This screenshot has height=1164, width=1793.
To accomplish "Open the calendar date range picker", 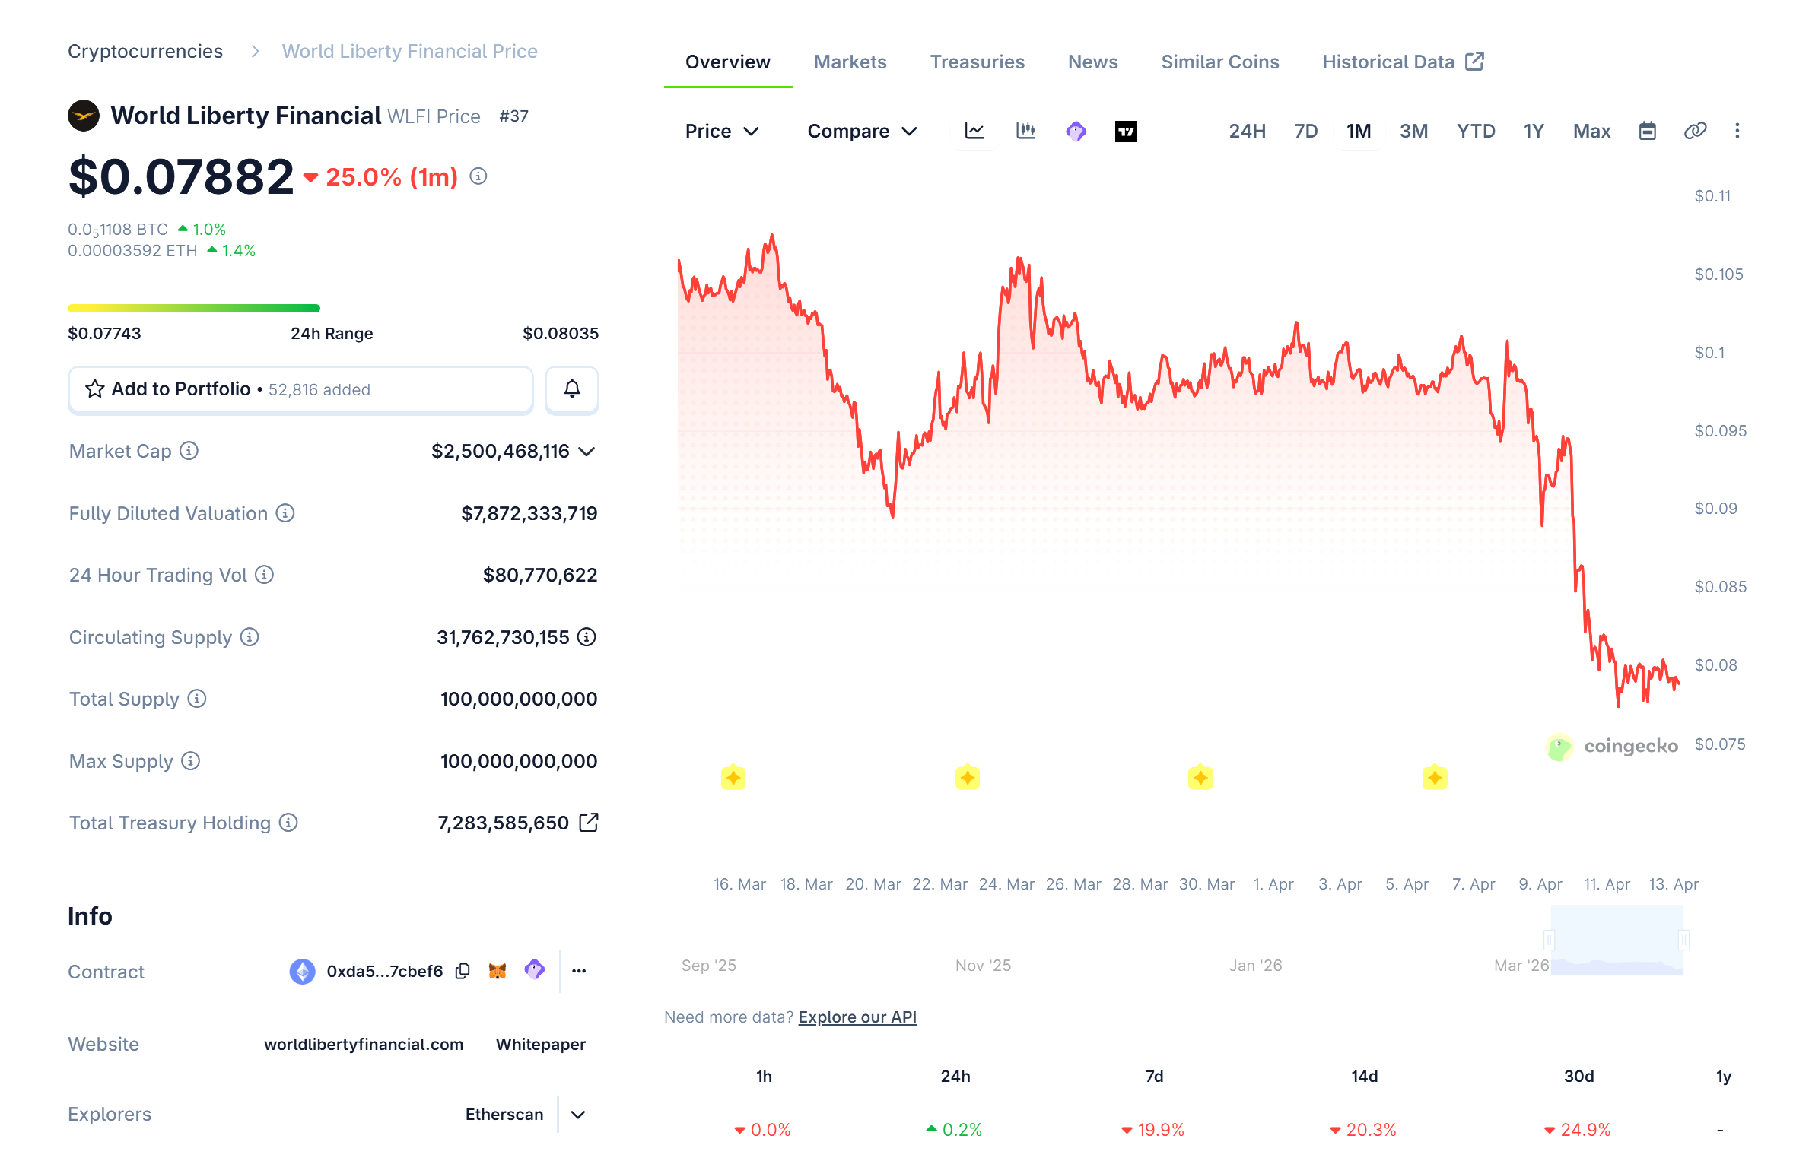I will 1648,131.
